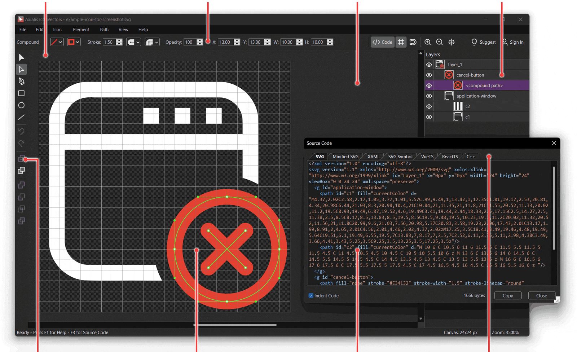Click the Sign In user icon

505,42
